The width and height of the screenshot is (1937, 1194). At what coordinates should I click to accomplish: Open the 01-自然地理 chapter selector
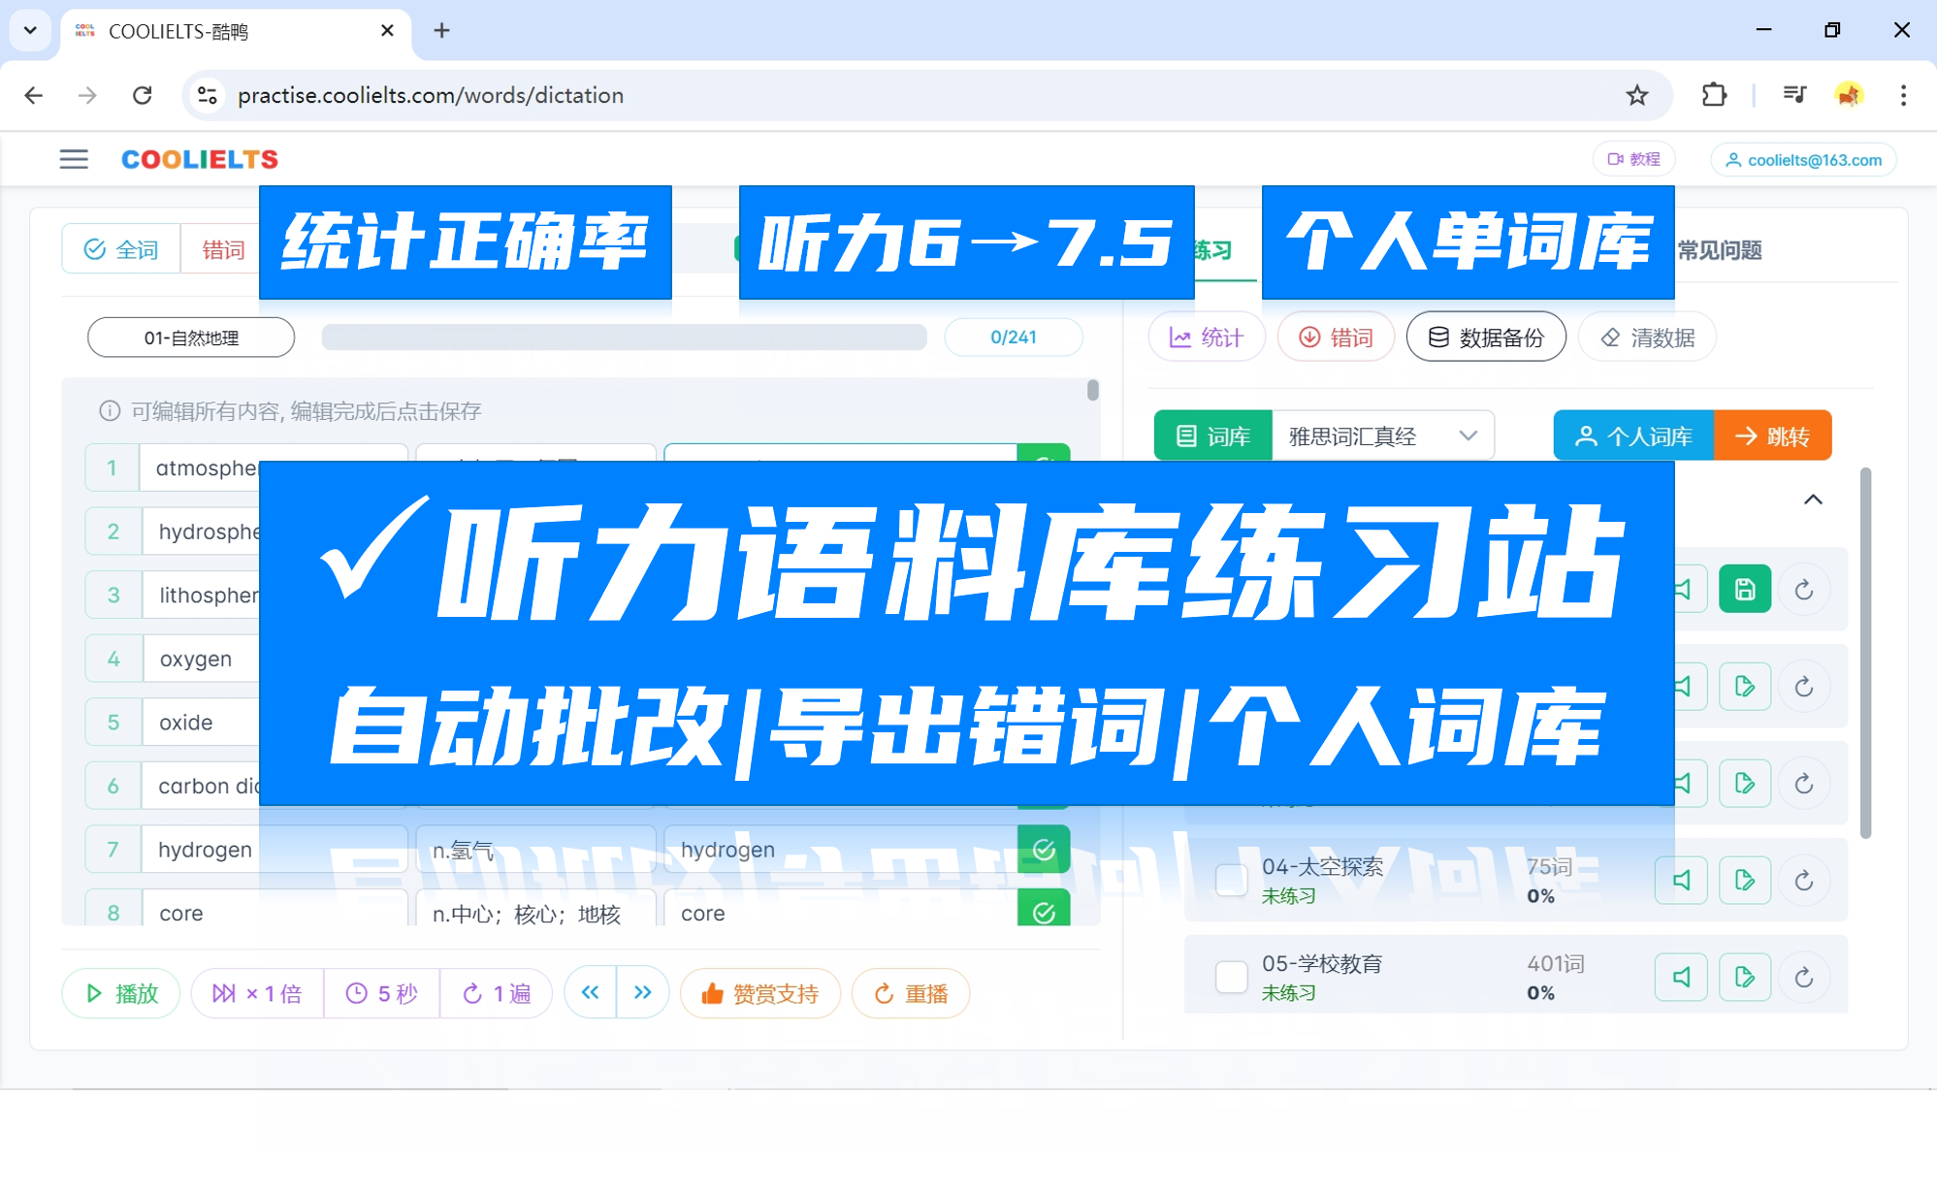(x=191, y=338)
